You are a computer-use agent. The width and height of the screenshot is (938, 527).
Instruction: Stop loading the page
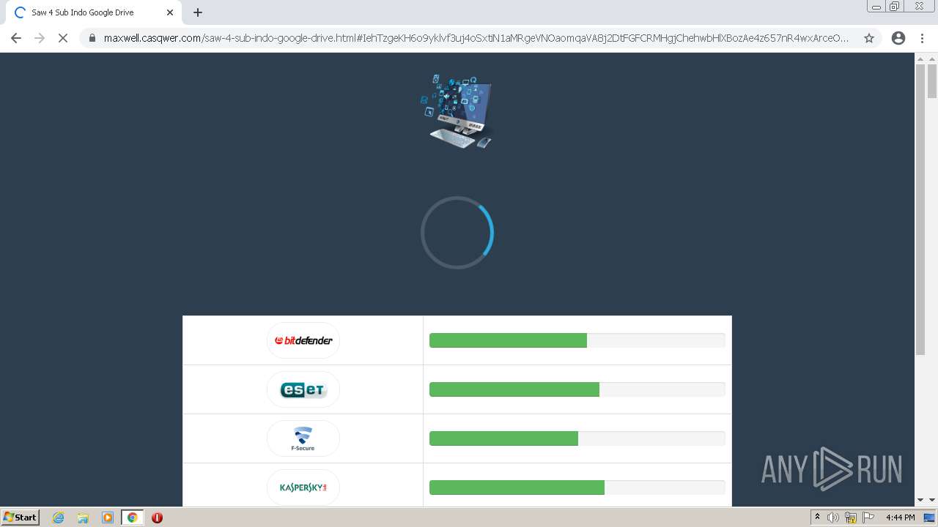63,38
